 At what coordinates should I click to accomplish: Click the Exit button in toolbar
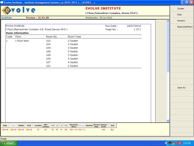[x=113, y=125]
